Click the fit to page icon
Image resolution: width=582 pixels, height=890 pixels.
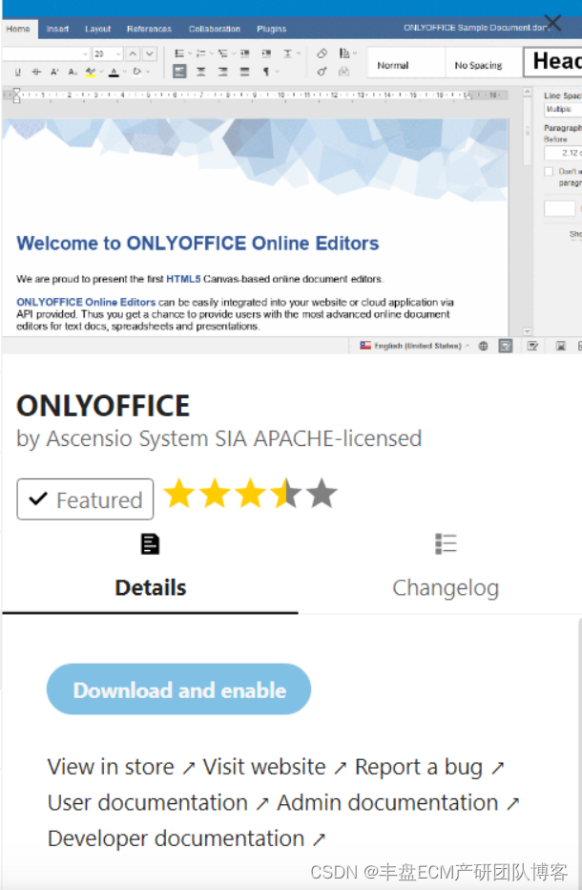[560, 346]
